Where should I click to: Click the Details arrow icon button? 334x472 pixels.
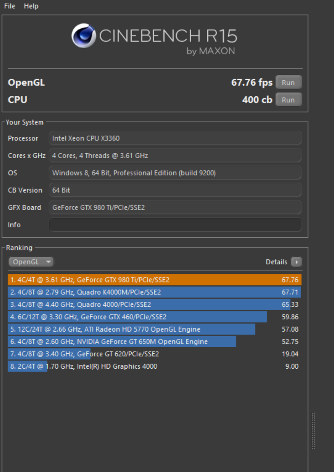296,262
